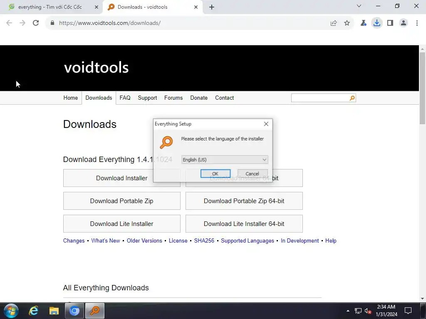
Task: Open the License link
Action: (x=178, y=240)
